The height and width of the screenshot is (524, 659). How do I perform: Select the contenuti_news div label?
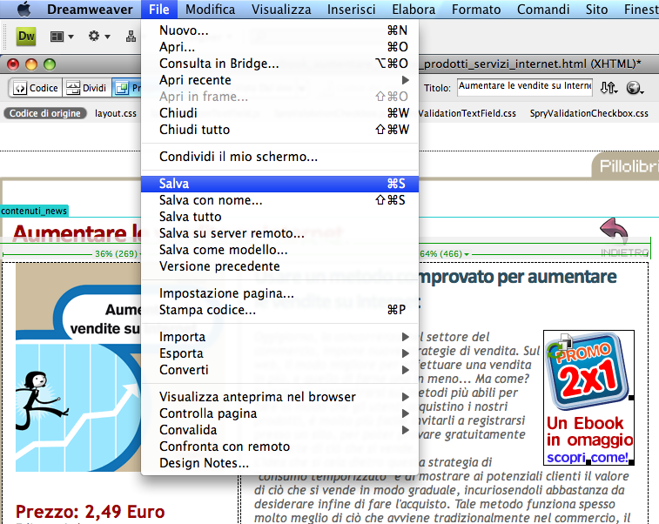coord(34,211)
